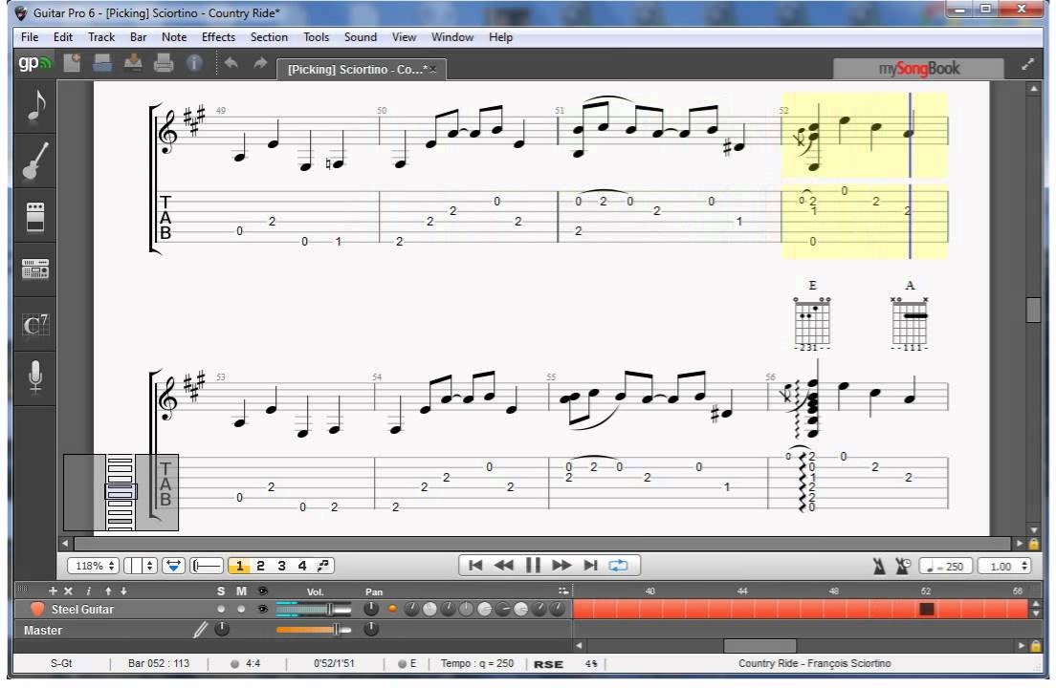The image size is (1056, 688).
Task: Select voice 2 in the voice selector
Action: point(260,566)
